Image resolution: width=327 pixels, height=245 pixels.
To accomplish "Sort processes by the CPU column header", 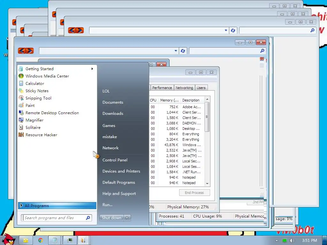I will pos(153,100).
